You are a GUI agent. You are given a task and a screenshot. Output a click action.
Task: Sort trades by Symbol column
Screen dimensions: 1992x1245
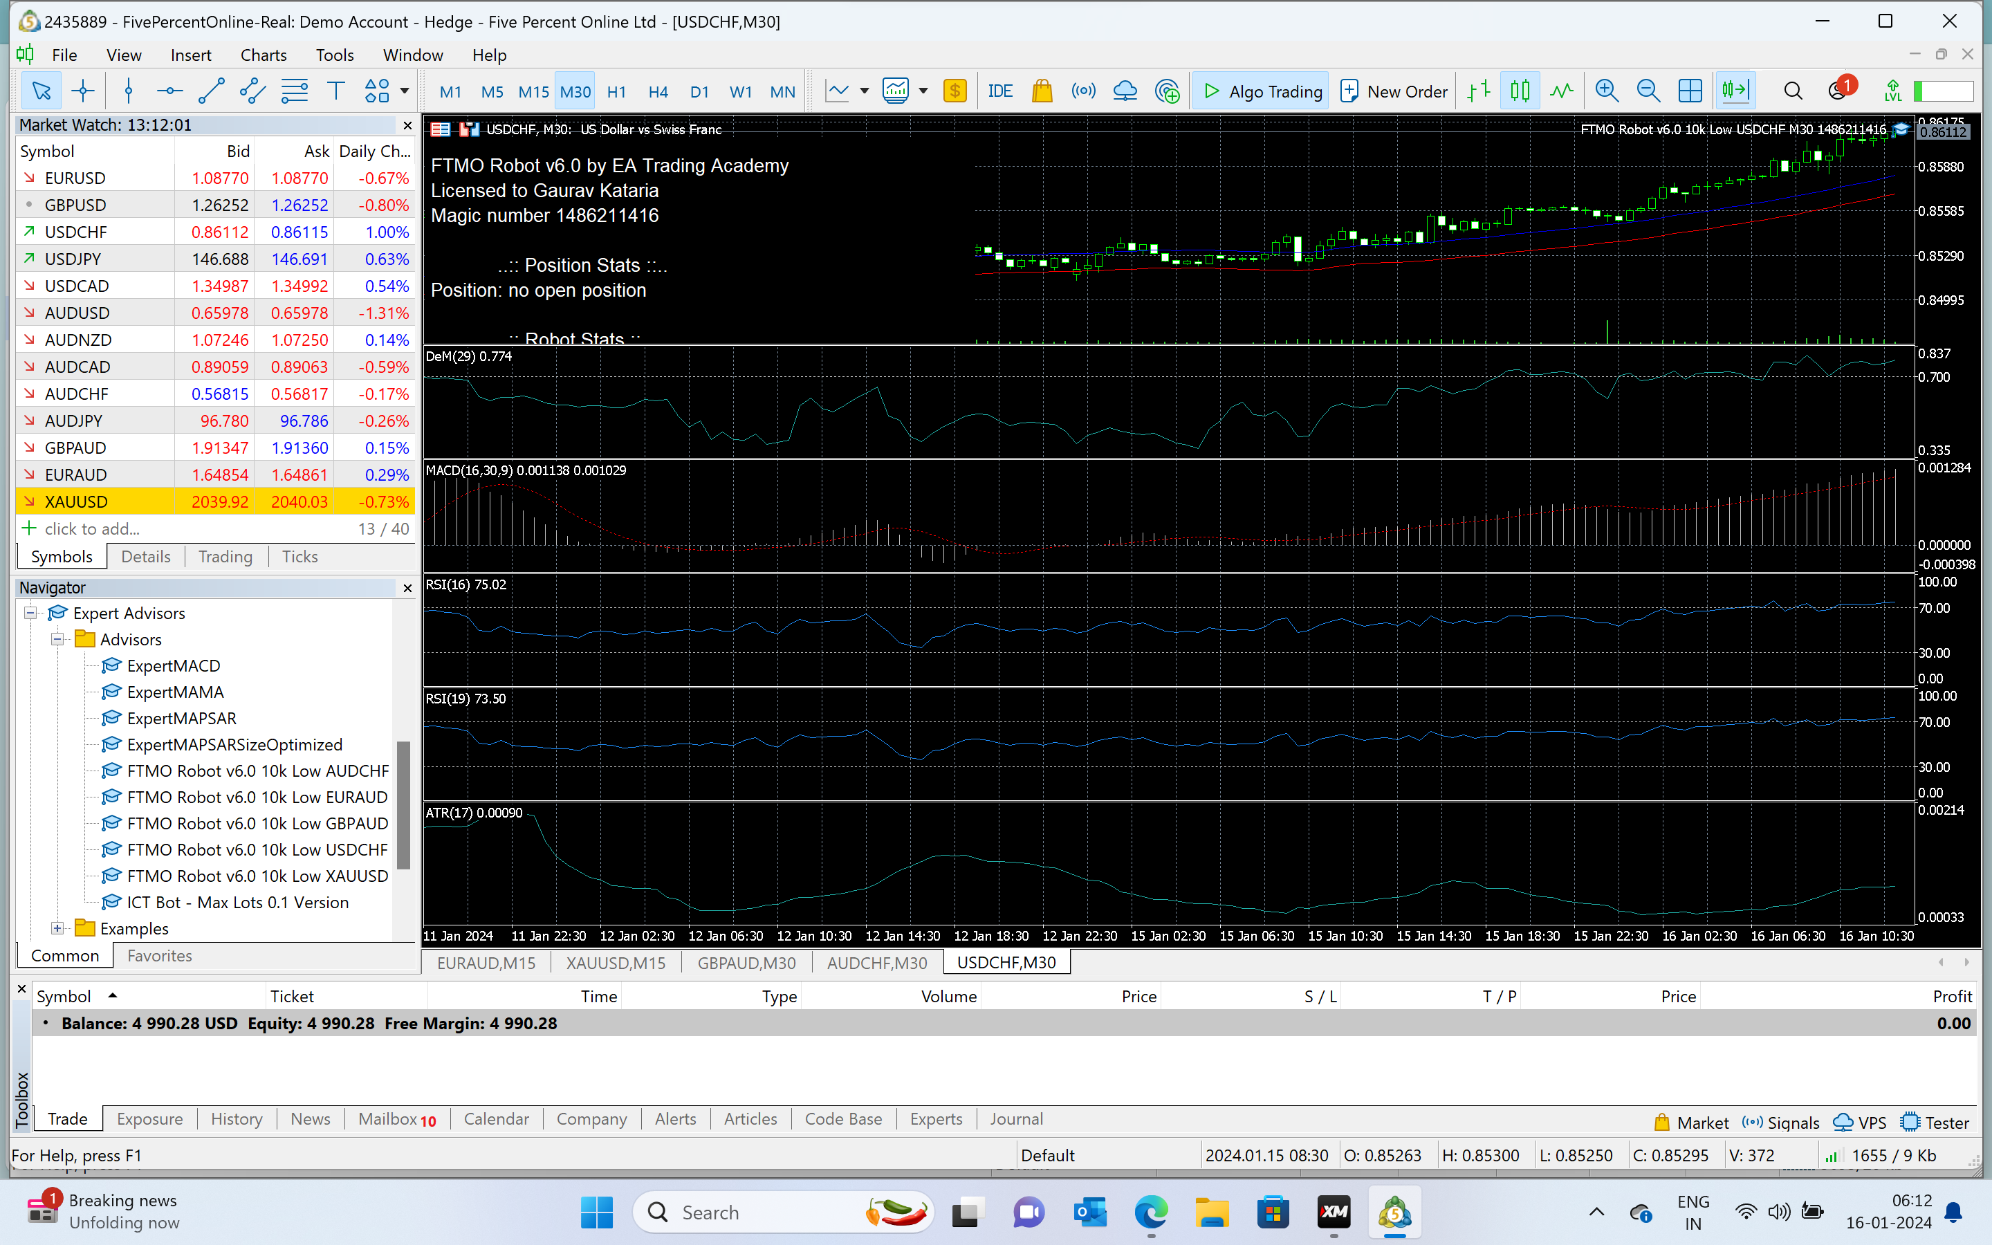tap(64, 996)
